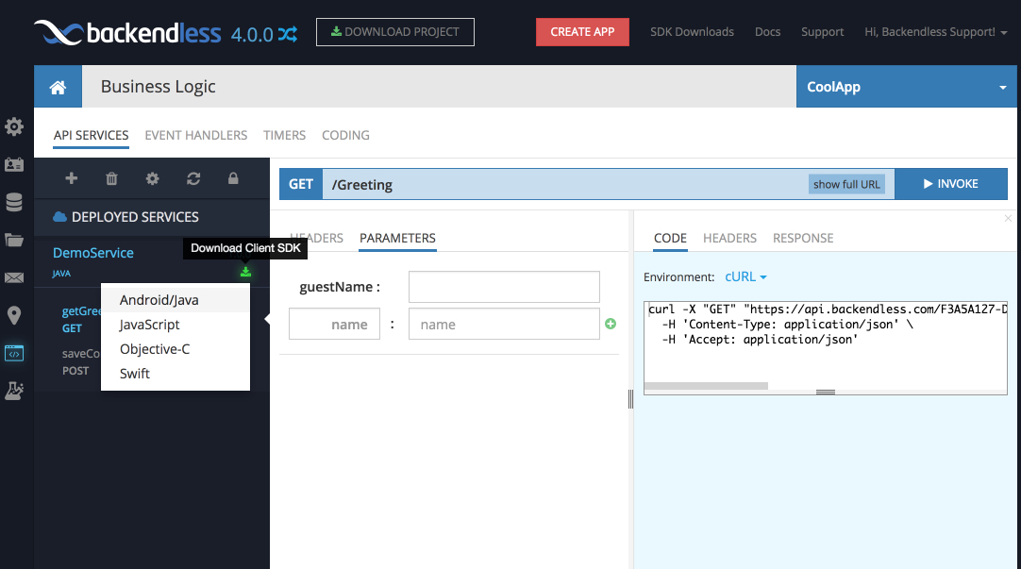Open the CODE tab in response panel
Image resolution: width=1021 pixels, height=569 pixels.
point(670,239)
